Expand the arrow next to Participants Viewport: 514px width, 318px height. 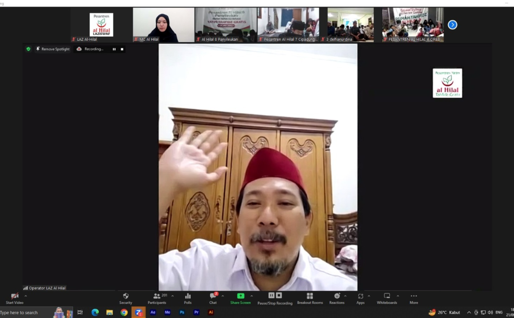coord(173,296)
